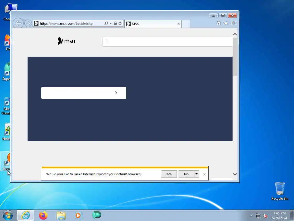Click the network tray icon
This screenshot has width=294, height=221.
point(258,216)
